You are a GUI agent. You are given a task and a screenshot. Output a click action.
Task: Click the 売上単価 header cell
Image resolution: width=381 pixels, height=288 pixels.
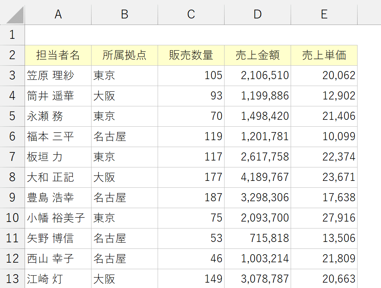[324, 55]
